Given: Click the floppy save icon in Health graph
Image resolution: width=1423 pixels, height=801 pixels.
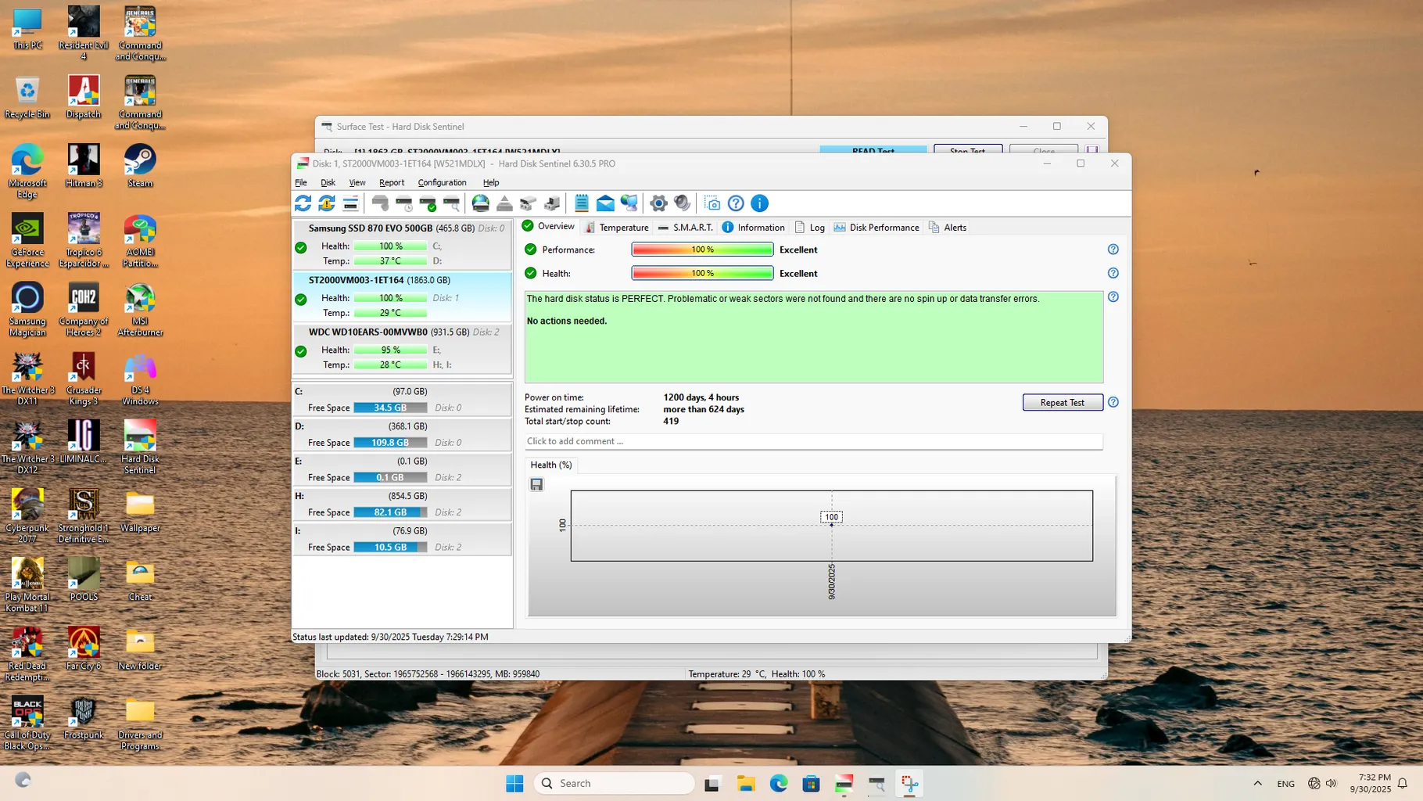Looking at the screenshot, I should (536, 484).
